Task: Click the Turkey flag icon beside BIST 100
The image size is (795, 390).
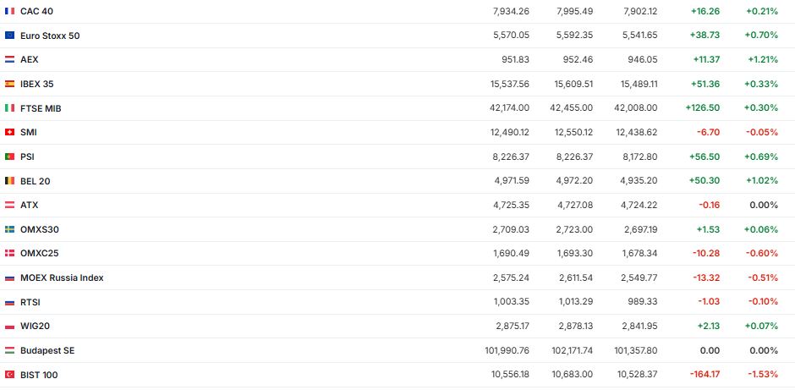Action: pyautogui.click(x=9, y=375)
